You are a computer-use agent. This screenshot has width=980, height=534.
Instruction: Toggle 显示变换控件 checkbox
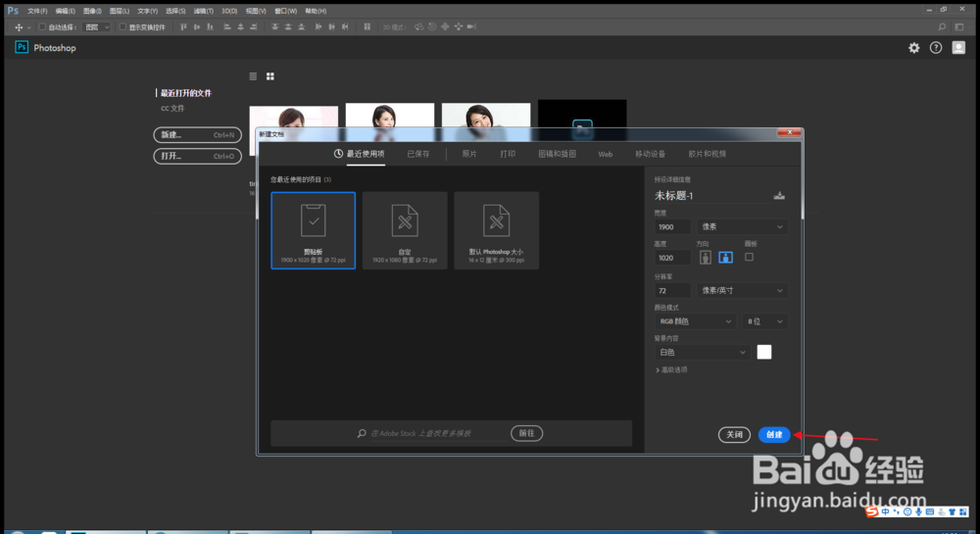[x=122, y=26]
